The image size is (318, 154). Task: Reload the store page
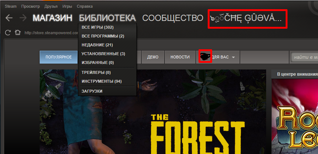click(8, 32)
